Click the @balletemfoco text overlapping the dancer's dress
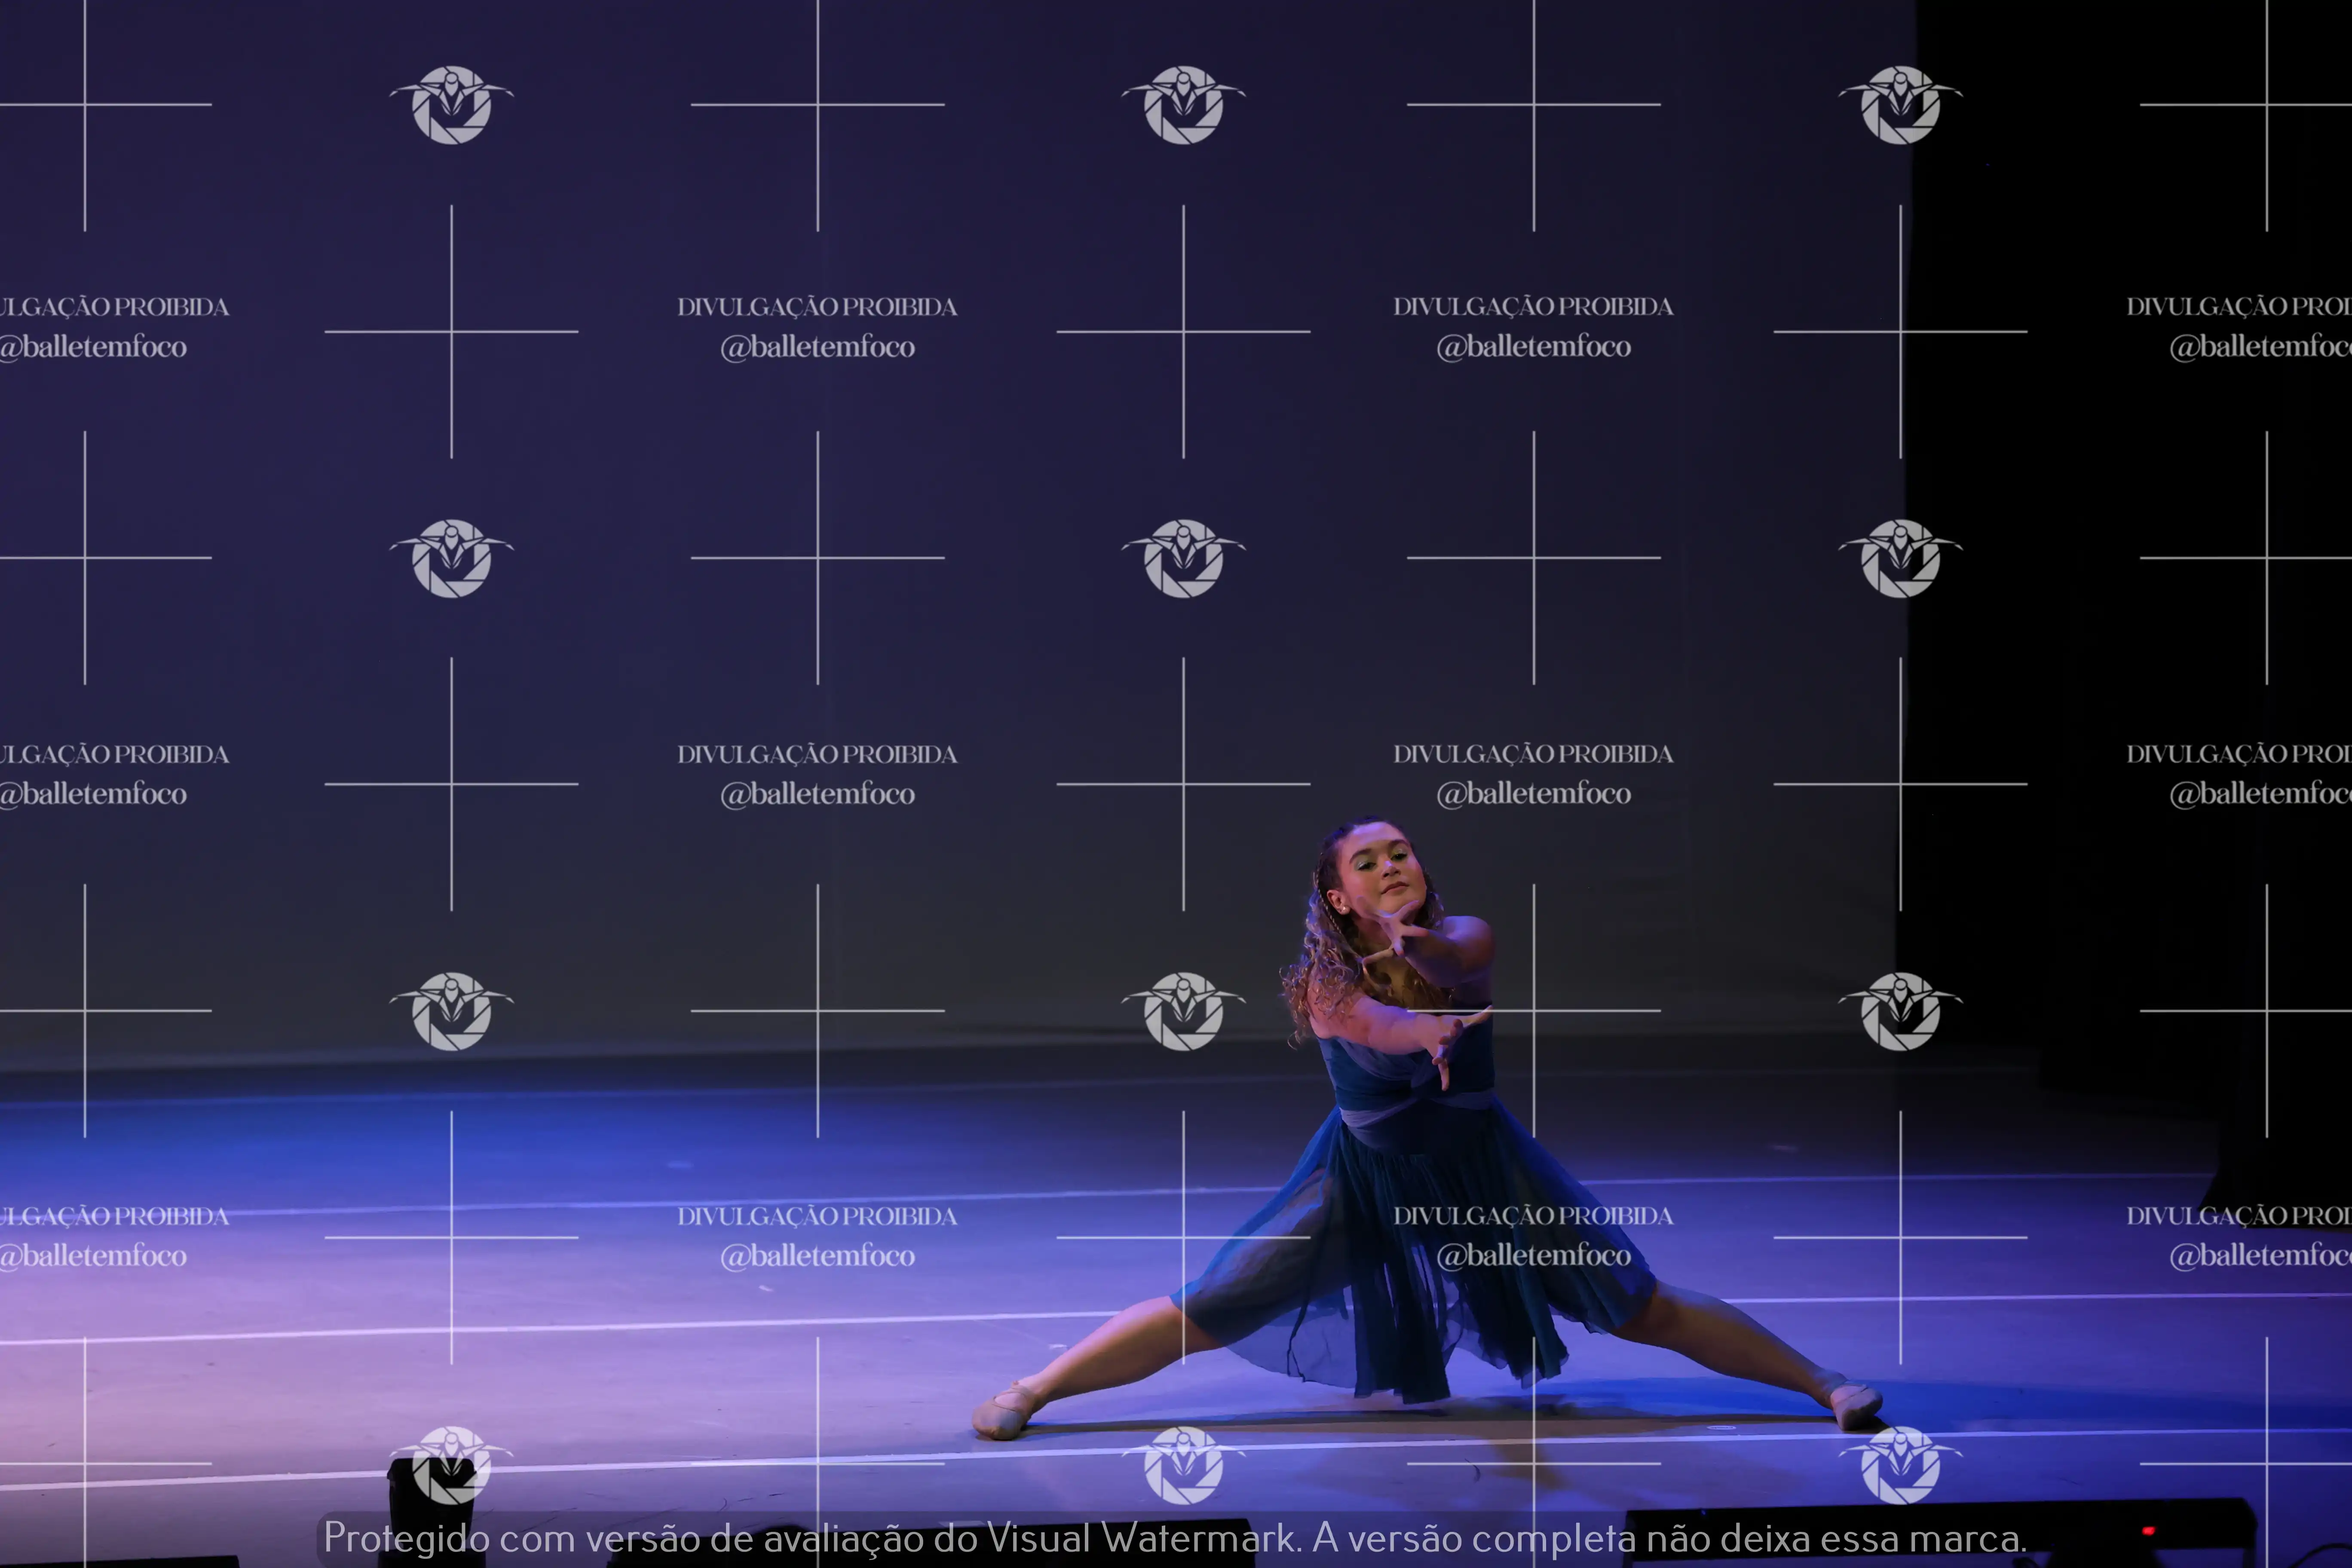2352x1568 pixels. coord(1533,1256)
